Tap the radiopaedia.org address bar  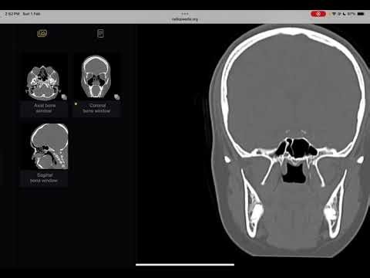185,19
